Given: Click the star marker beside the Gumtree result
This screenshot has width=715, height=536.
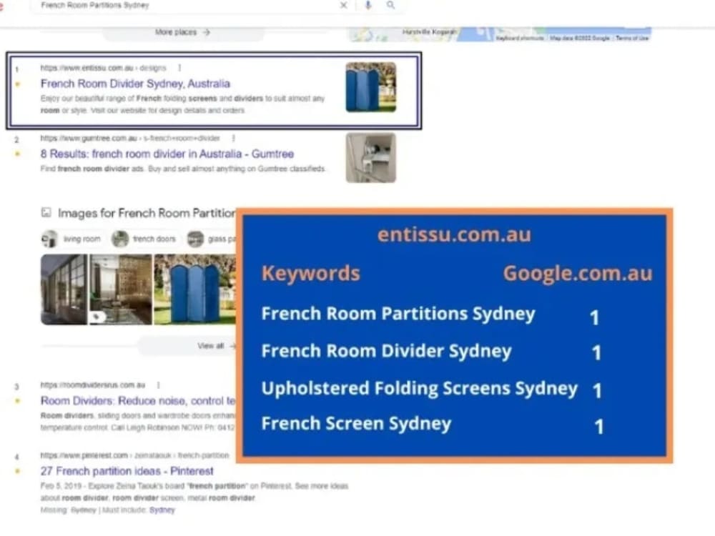Looking at the screenshot, I should [x=17, y=154].
